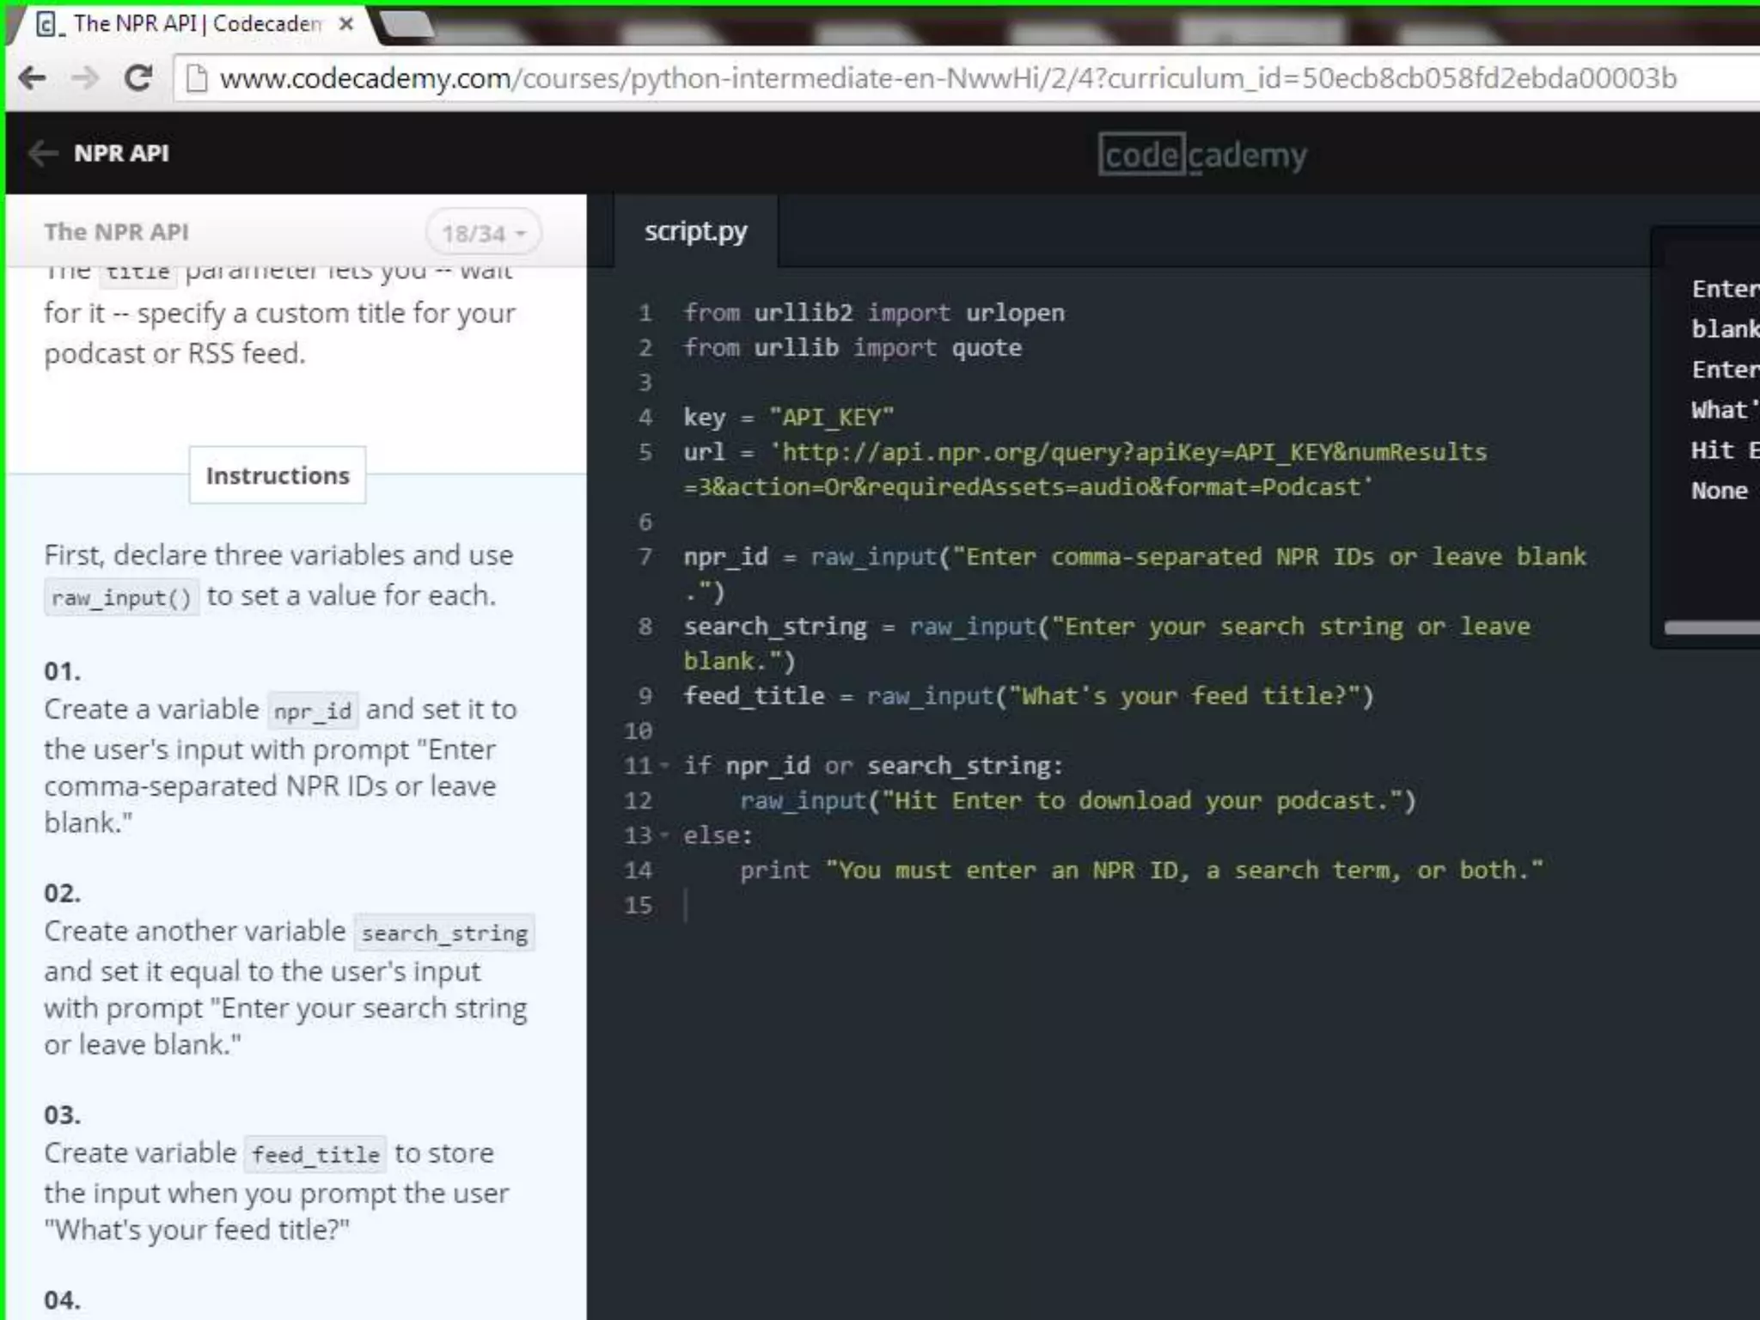Click the npr_id code tag in step 01

(313, 711)
